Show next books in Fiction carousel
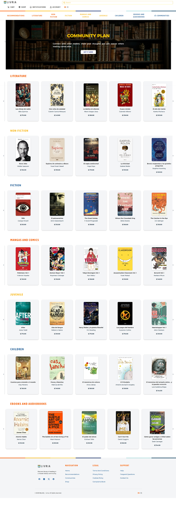The width and height of the screenshot is (176, 512). pyautogui.click(x=173, y=210)
